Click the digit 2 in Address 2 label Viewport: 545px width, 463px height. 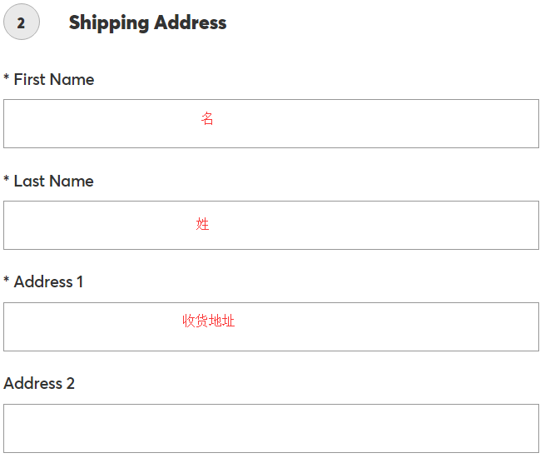coord(70,384)
